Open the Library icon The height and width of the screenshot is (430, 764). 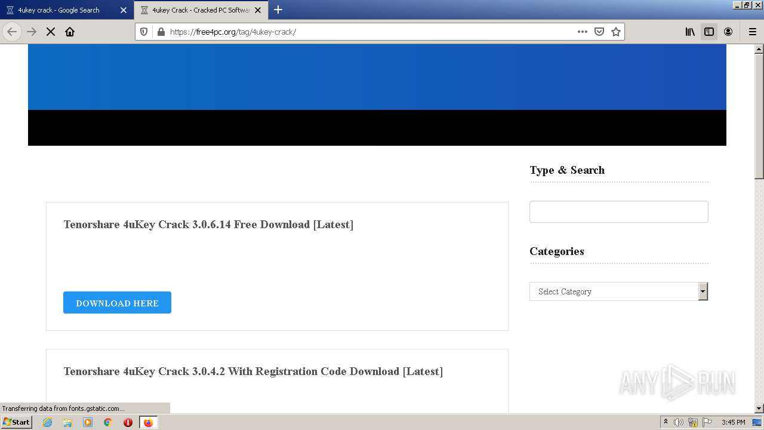[690, 32]
